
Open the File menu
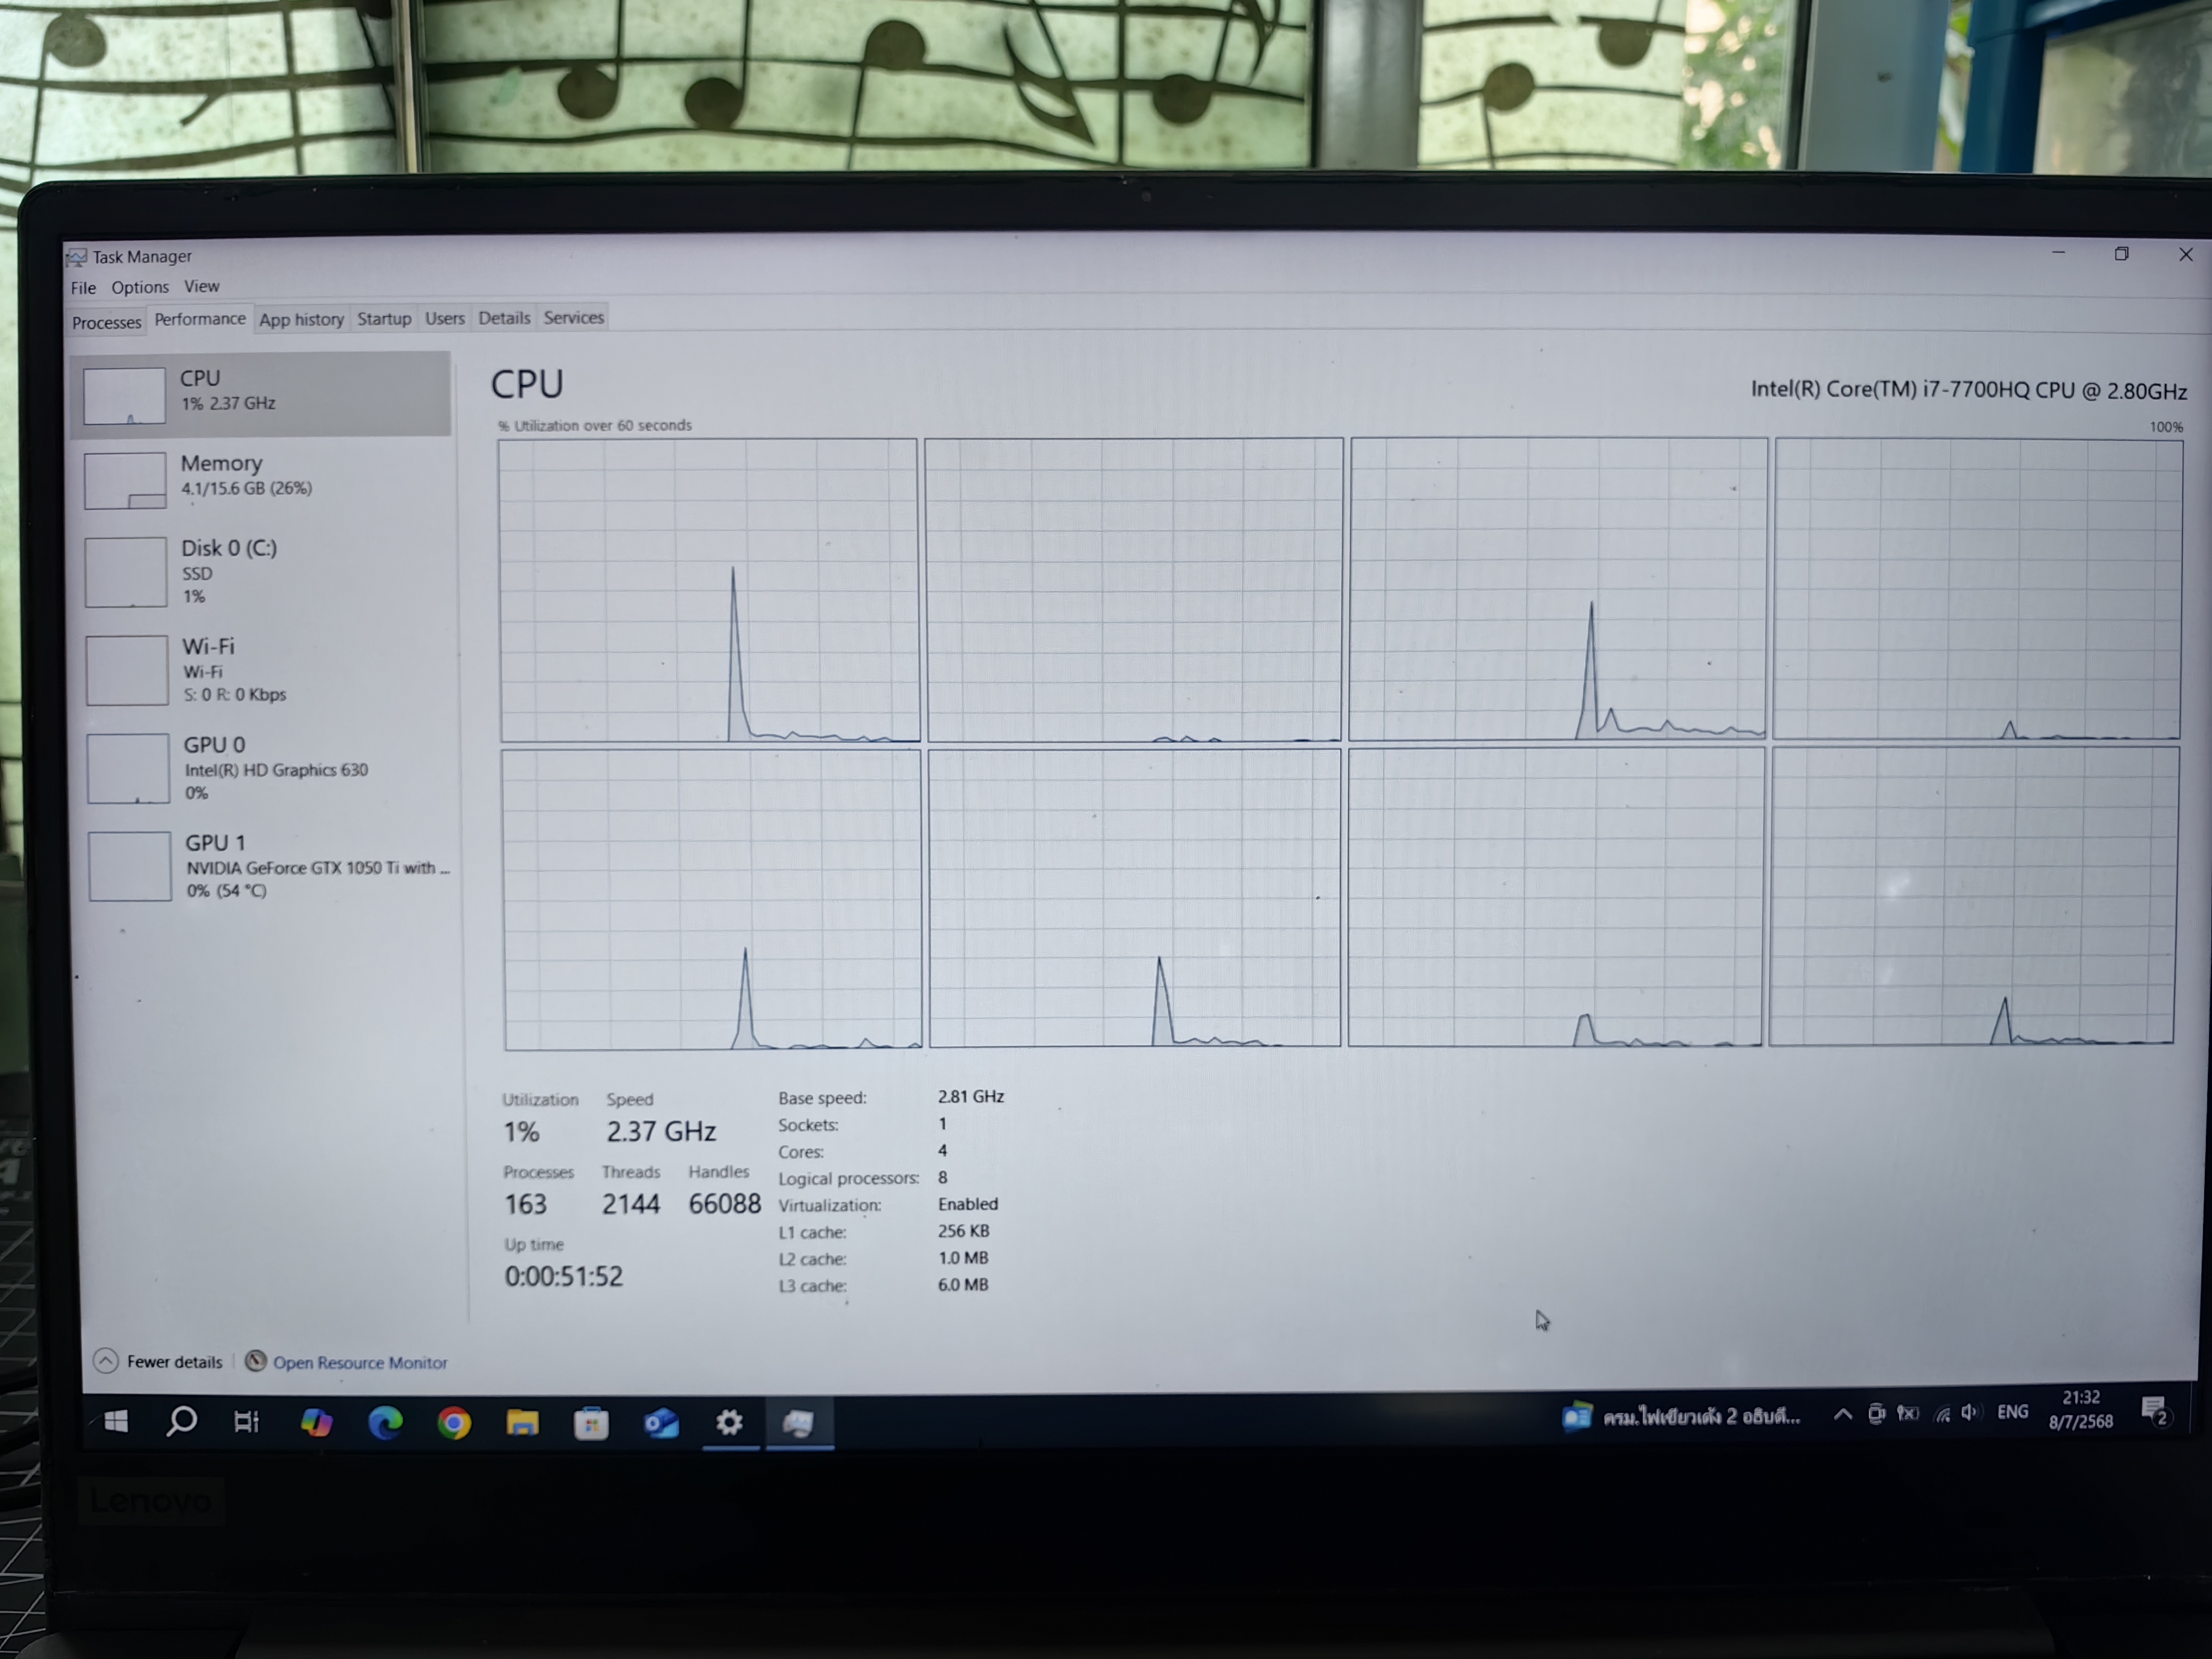(83, 288)
